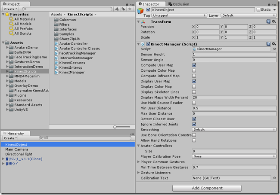Open Transform component help book icon

click(x=268, y=21)
